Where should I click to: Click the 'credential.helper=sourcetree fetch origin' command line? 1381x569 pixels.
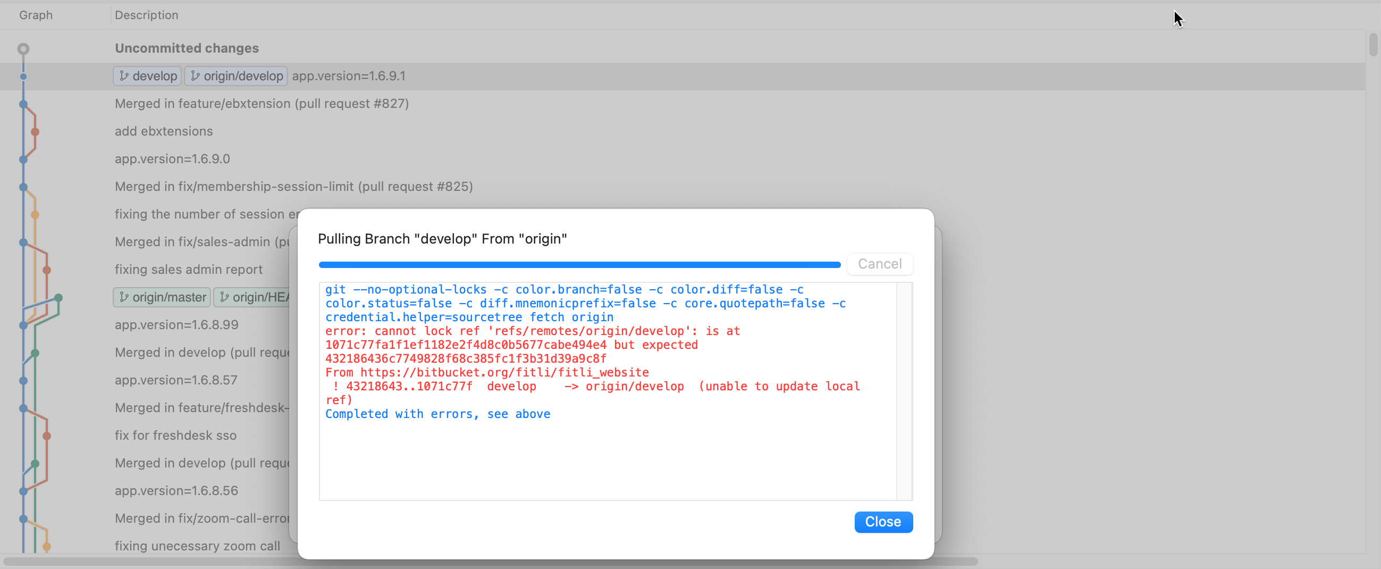(469, 317)
